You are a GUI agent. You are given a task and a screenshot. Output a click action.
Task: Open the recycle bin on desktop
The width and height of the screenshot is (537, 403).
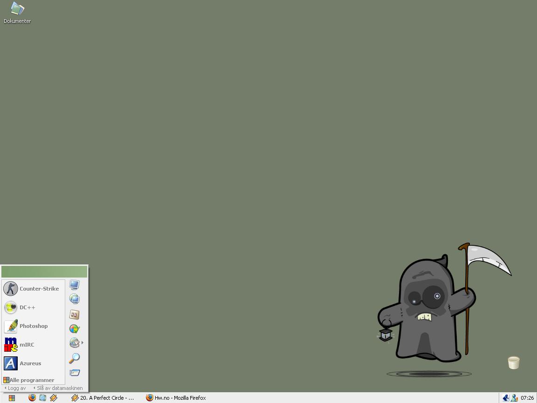click(x=513, y=362)
